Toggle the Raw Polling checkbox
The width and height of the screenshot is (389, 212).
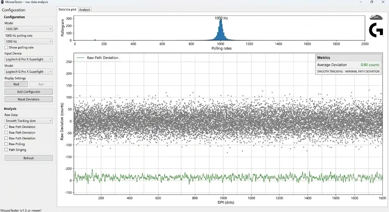click(x=6, y=144)
